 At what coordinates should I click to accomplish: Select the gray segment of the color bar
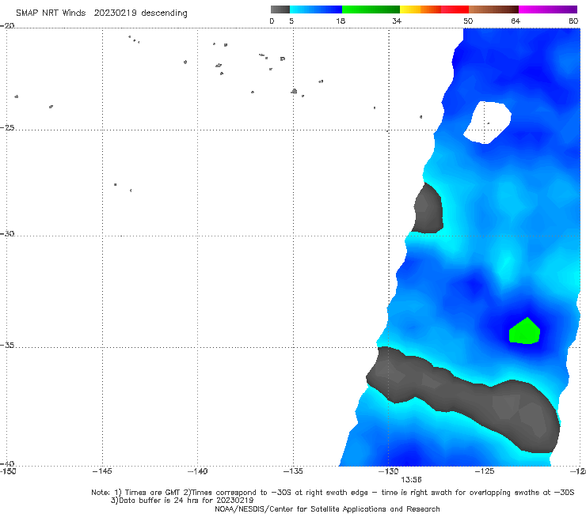(x=280, y=9)
